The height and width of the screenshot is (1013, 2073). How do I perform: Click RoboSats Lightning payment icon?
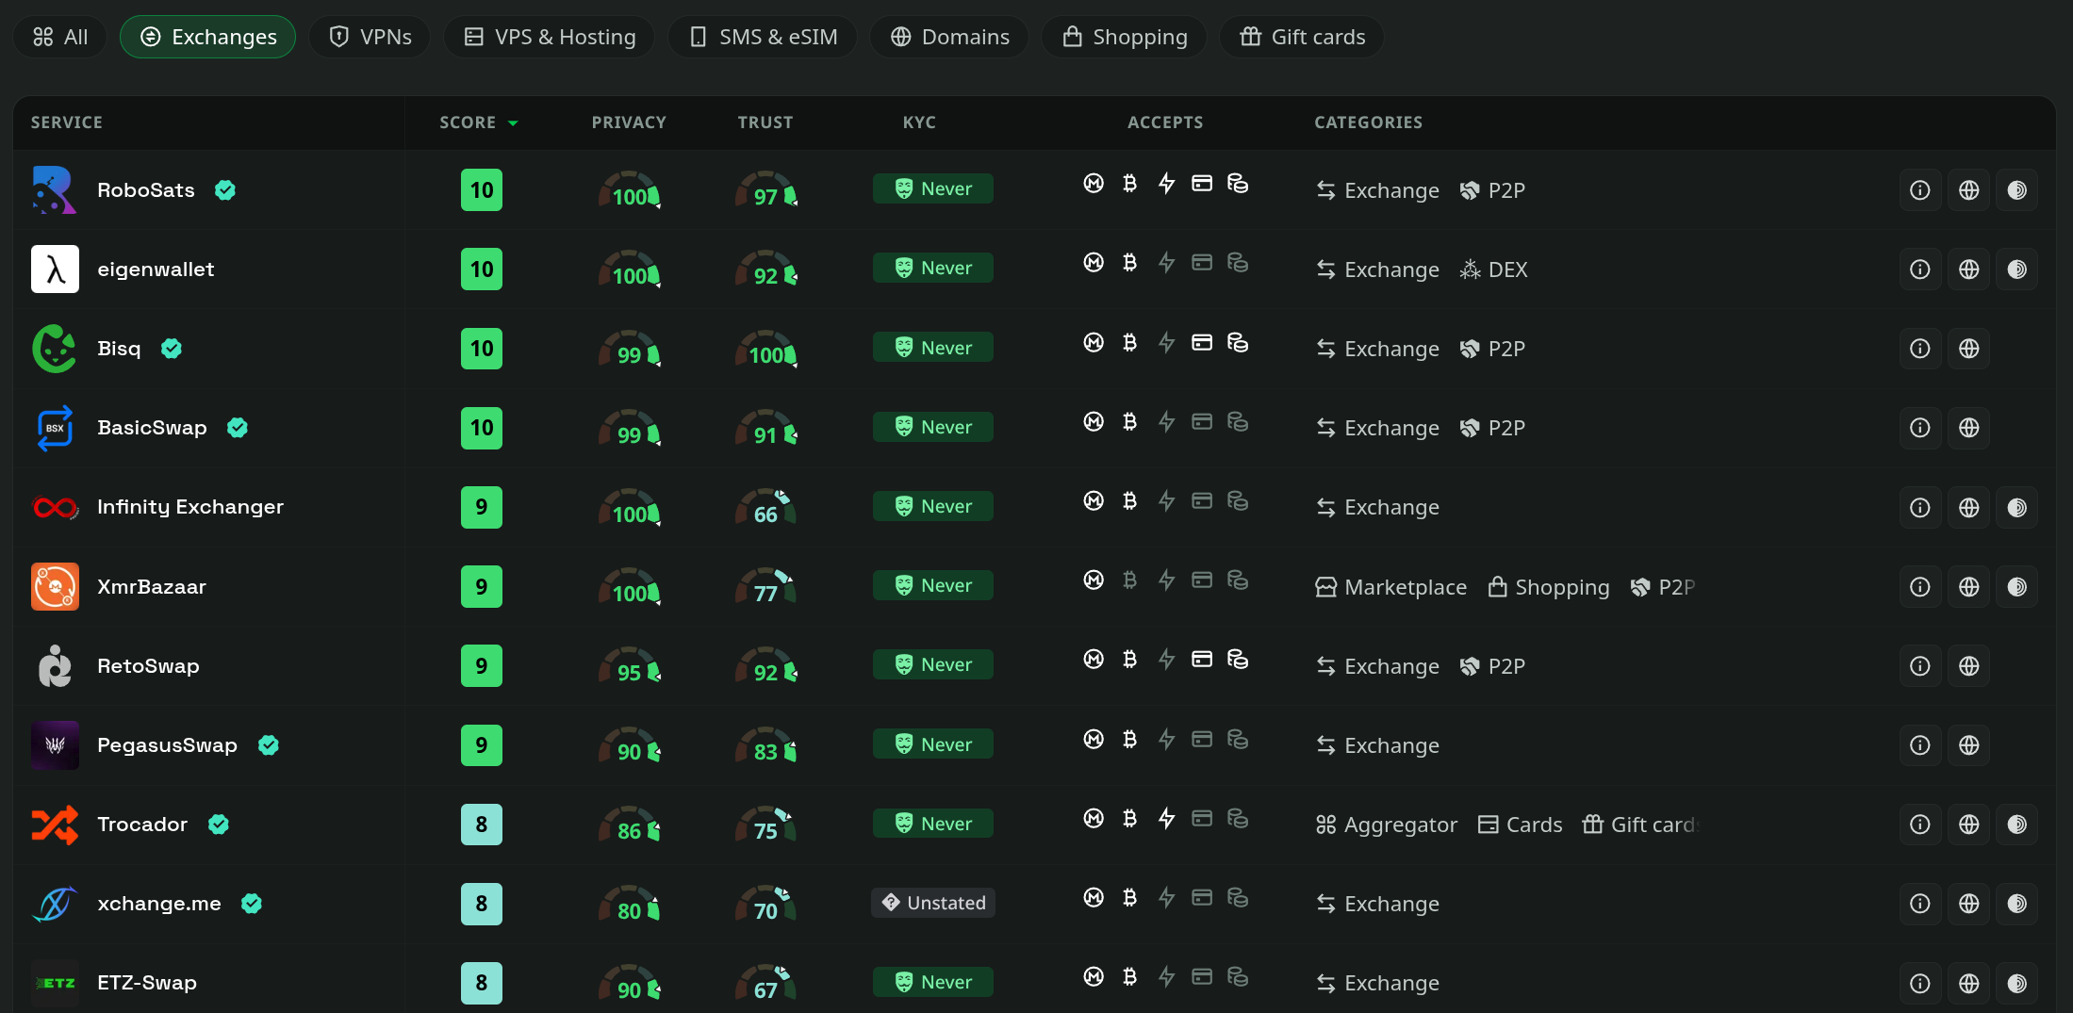(1166, 183)
